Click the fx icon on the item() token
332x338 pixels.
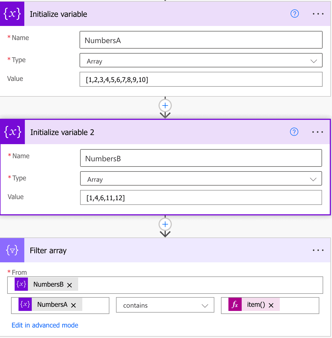(x=235, y=304)
